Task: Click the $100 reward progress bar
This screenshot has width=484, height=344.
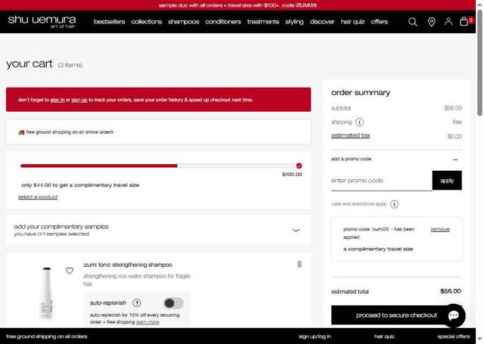Action: [x=160, y=166]
